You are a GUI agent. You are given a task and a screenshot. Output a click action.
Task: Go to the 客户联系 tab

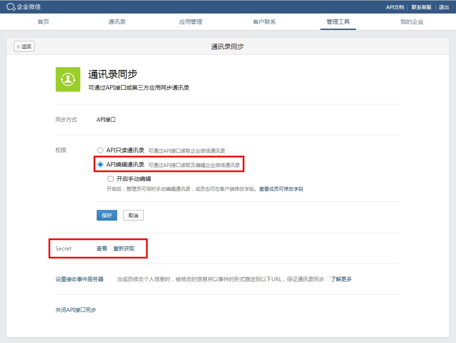pyautogui.click(x=264, y=22)
